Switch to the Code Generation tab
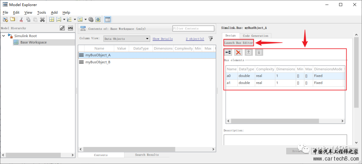The image size is (362, 164). coord(255,36)
